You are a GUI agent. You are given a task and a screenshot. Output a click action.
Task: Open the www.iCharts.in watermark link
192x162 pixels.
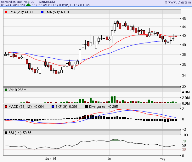pos(178,2)
